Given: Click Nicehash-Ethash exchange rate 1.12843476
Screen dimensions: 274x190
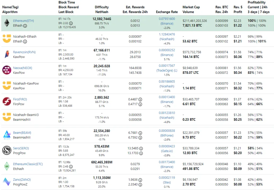Looking at the screenshot, I should click(x=167, y=34).
